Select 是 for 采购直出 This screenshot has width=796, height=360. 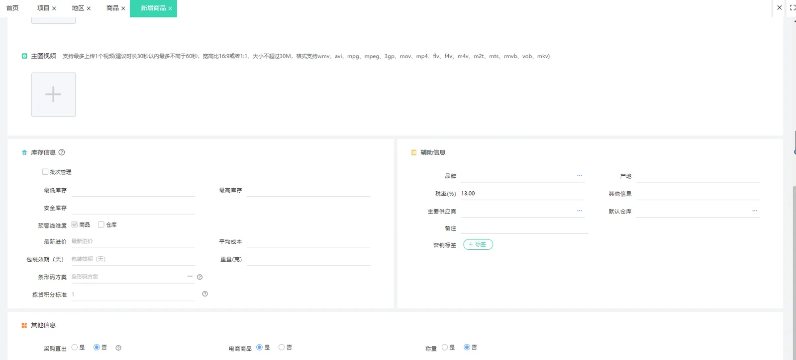point(75,347)
